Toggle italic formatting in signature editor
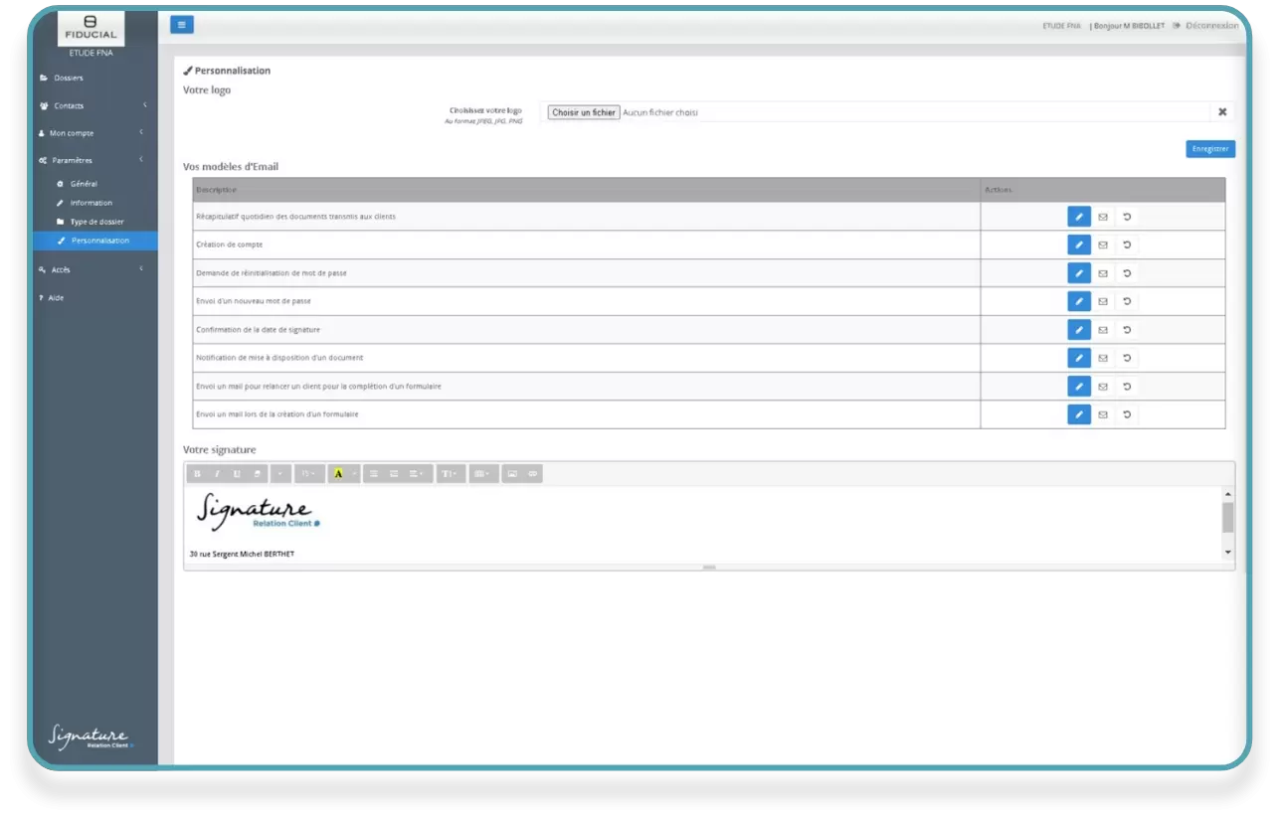1280x820 pixels. point(217,474)
